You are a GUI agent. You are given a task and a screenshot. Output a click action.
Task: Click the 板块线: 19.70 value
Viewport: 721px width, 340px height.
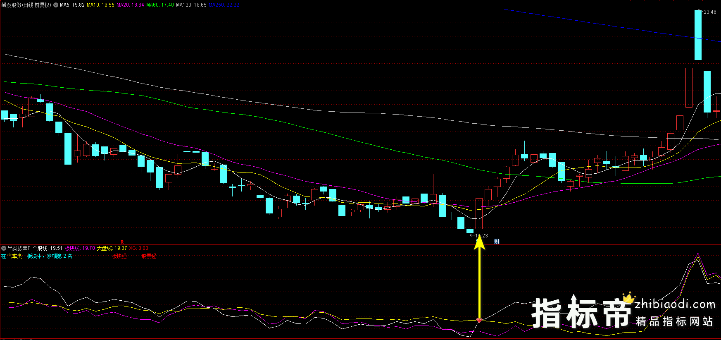80,248
